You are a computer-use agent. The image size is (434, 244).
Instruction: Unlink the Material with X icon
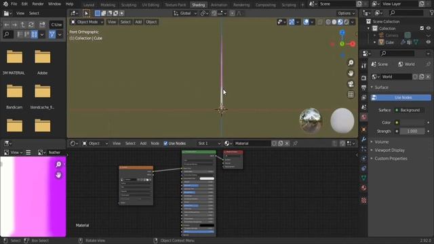click(x=287, y=143)
